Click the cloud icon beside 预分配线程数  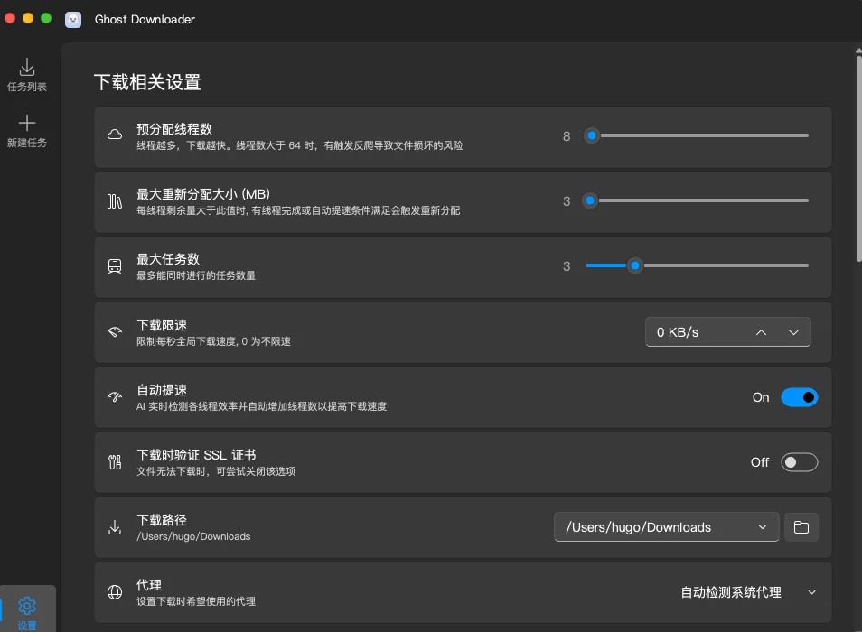115,135
